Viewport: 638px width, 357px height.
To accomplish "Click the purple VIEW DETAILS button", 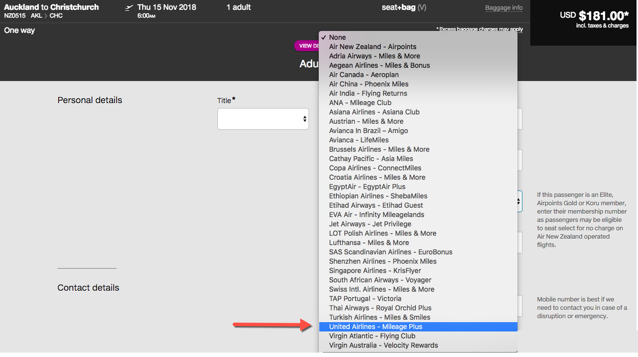I will tap(307, 46).
